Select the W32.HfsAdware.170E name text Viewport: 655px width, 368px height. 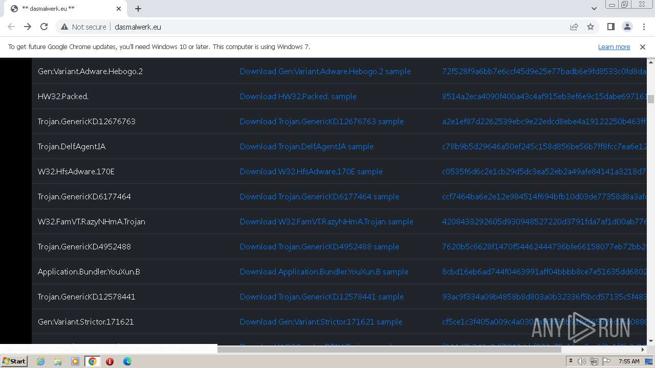pyautogui.click(x=76, y=172)
